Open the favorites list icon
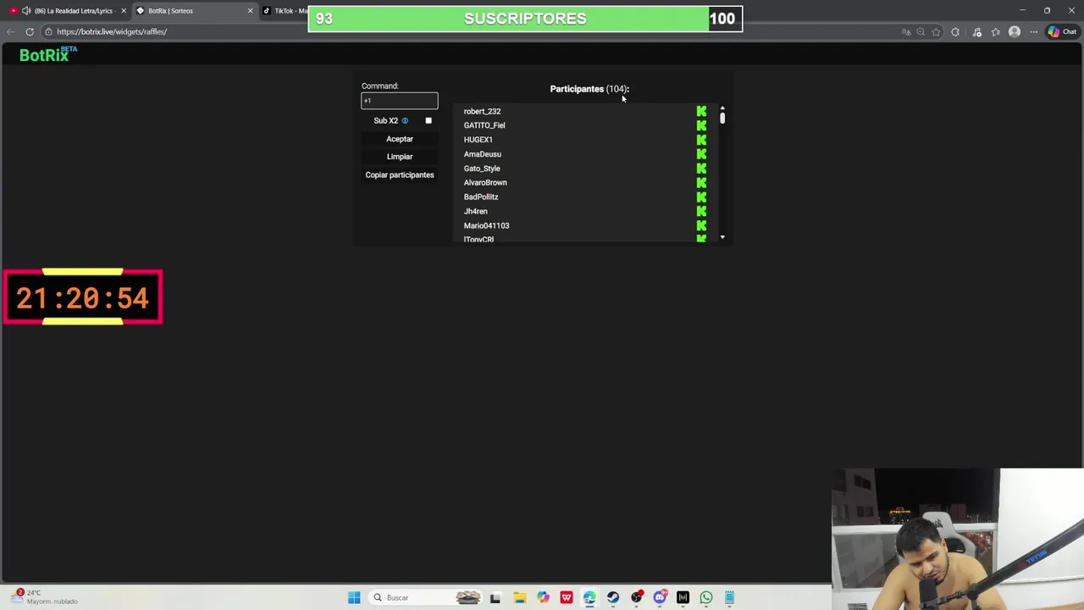This screenshot has width=1084, height=610. coord(995,32)
